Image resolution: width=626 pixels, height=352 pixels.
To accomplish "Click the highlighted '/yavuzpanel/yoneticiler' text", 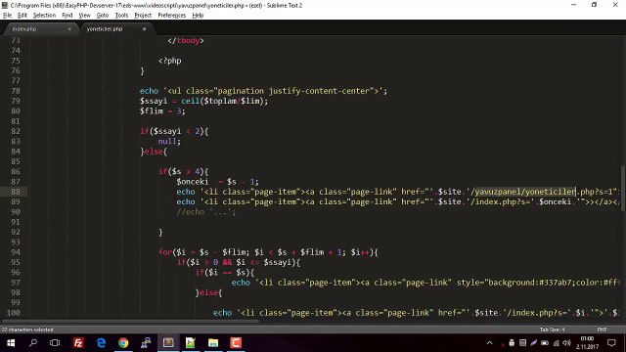I will (524, 192).
